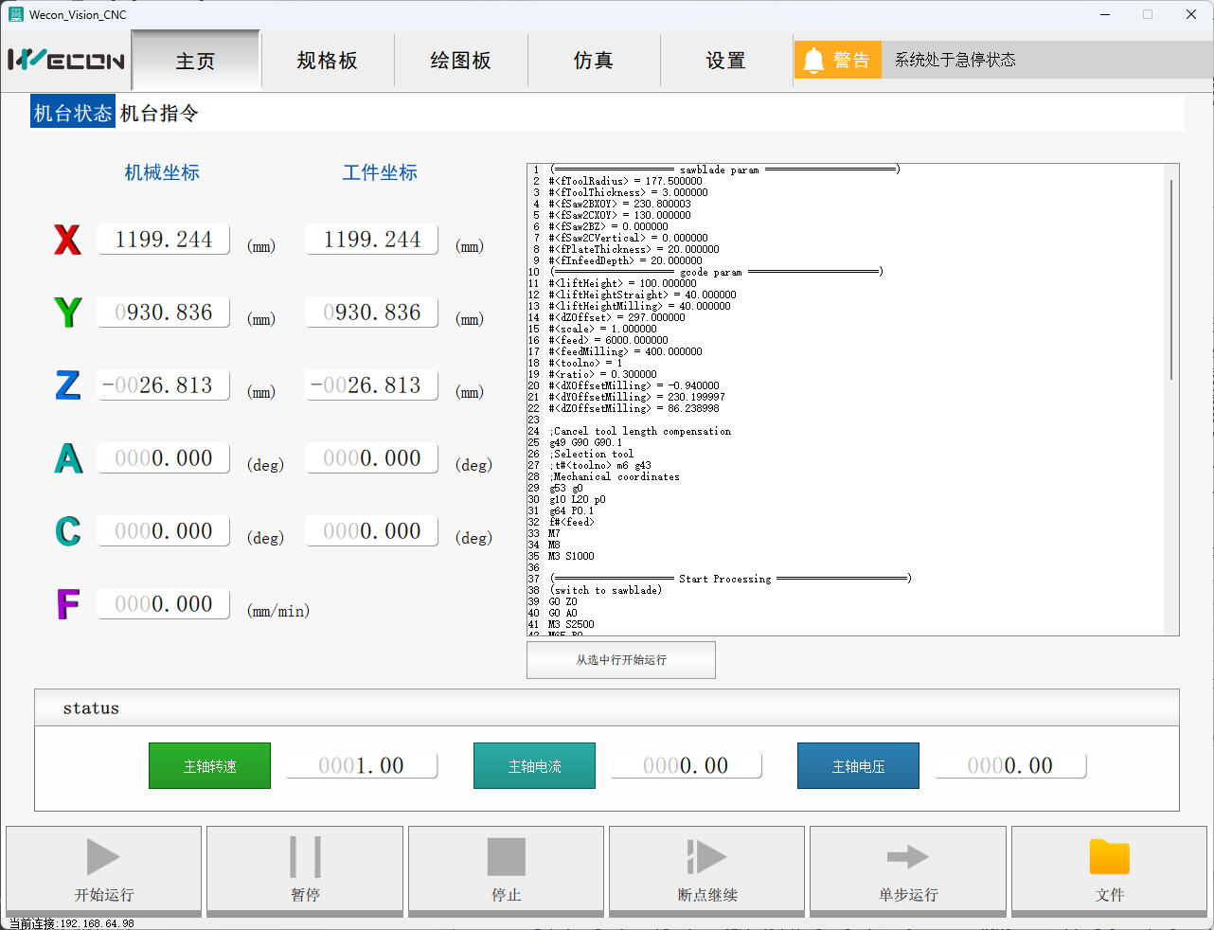Click the play icon for 开始运行

(x=103, y=857)
